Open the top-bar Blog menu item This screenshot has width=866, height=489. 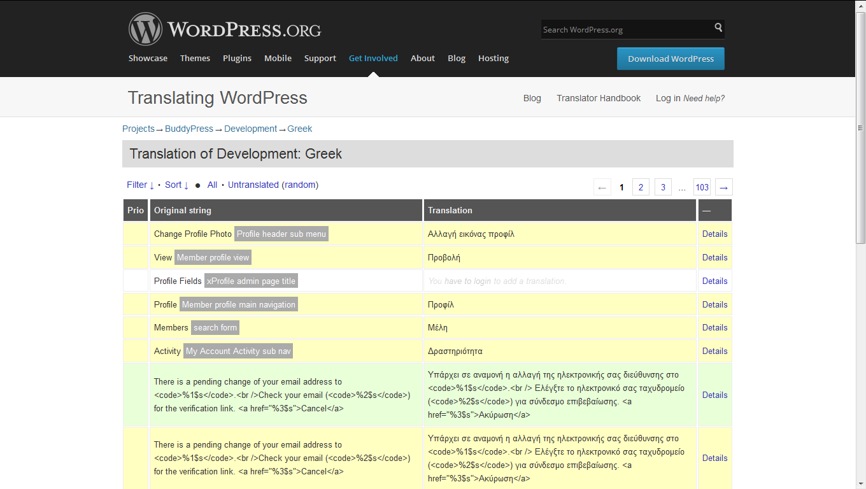click(x=457, y=58)
